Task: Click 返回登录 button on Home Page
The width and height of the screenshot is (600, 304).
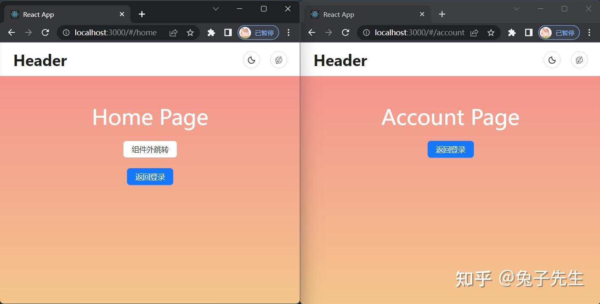Action: click(150, 177)
